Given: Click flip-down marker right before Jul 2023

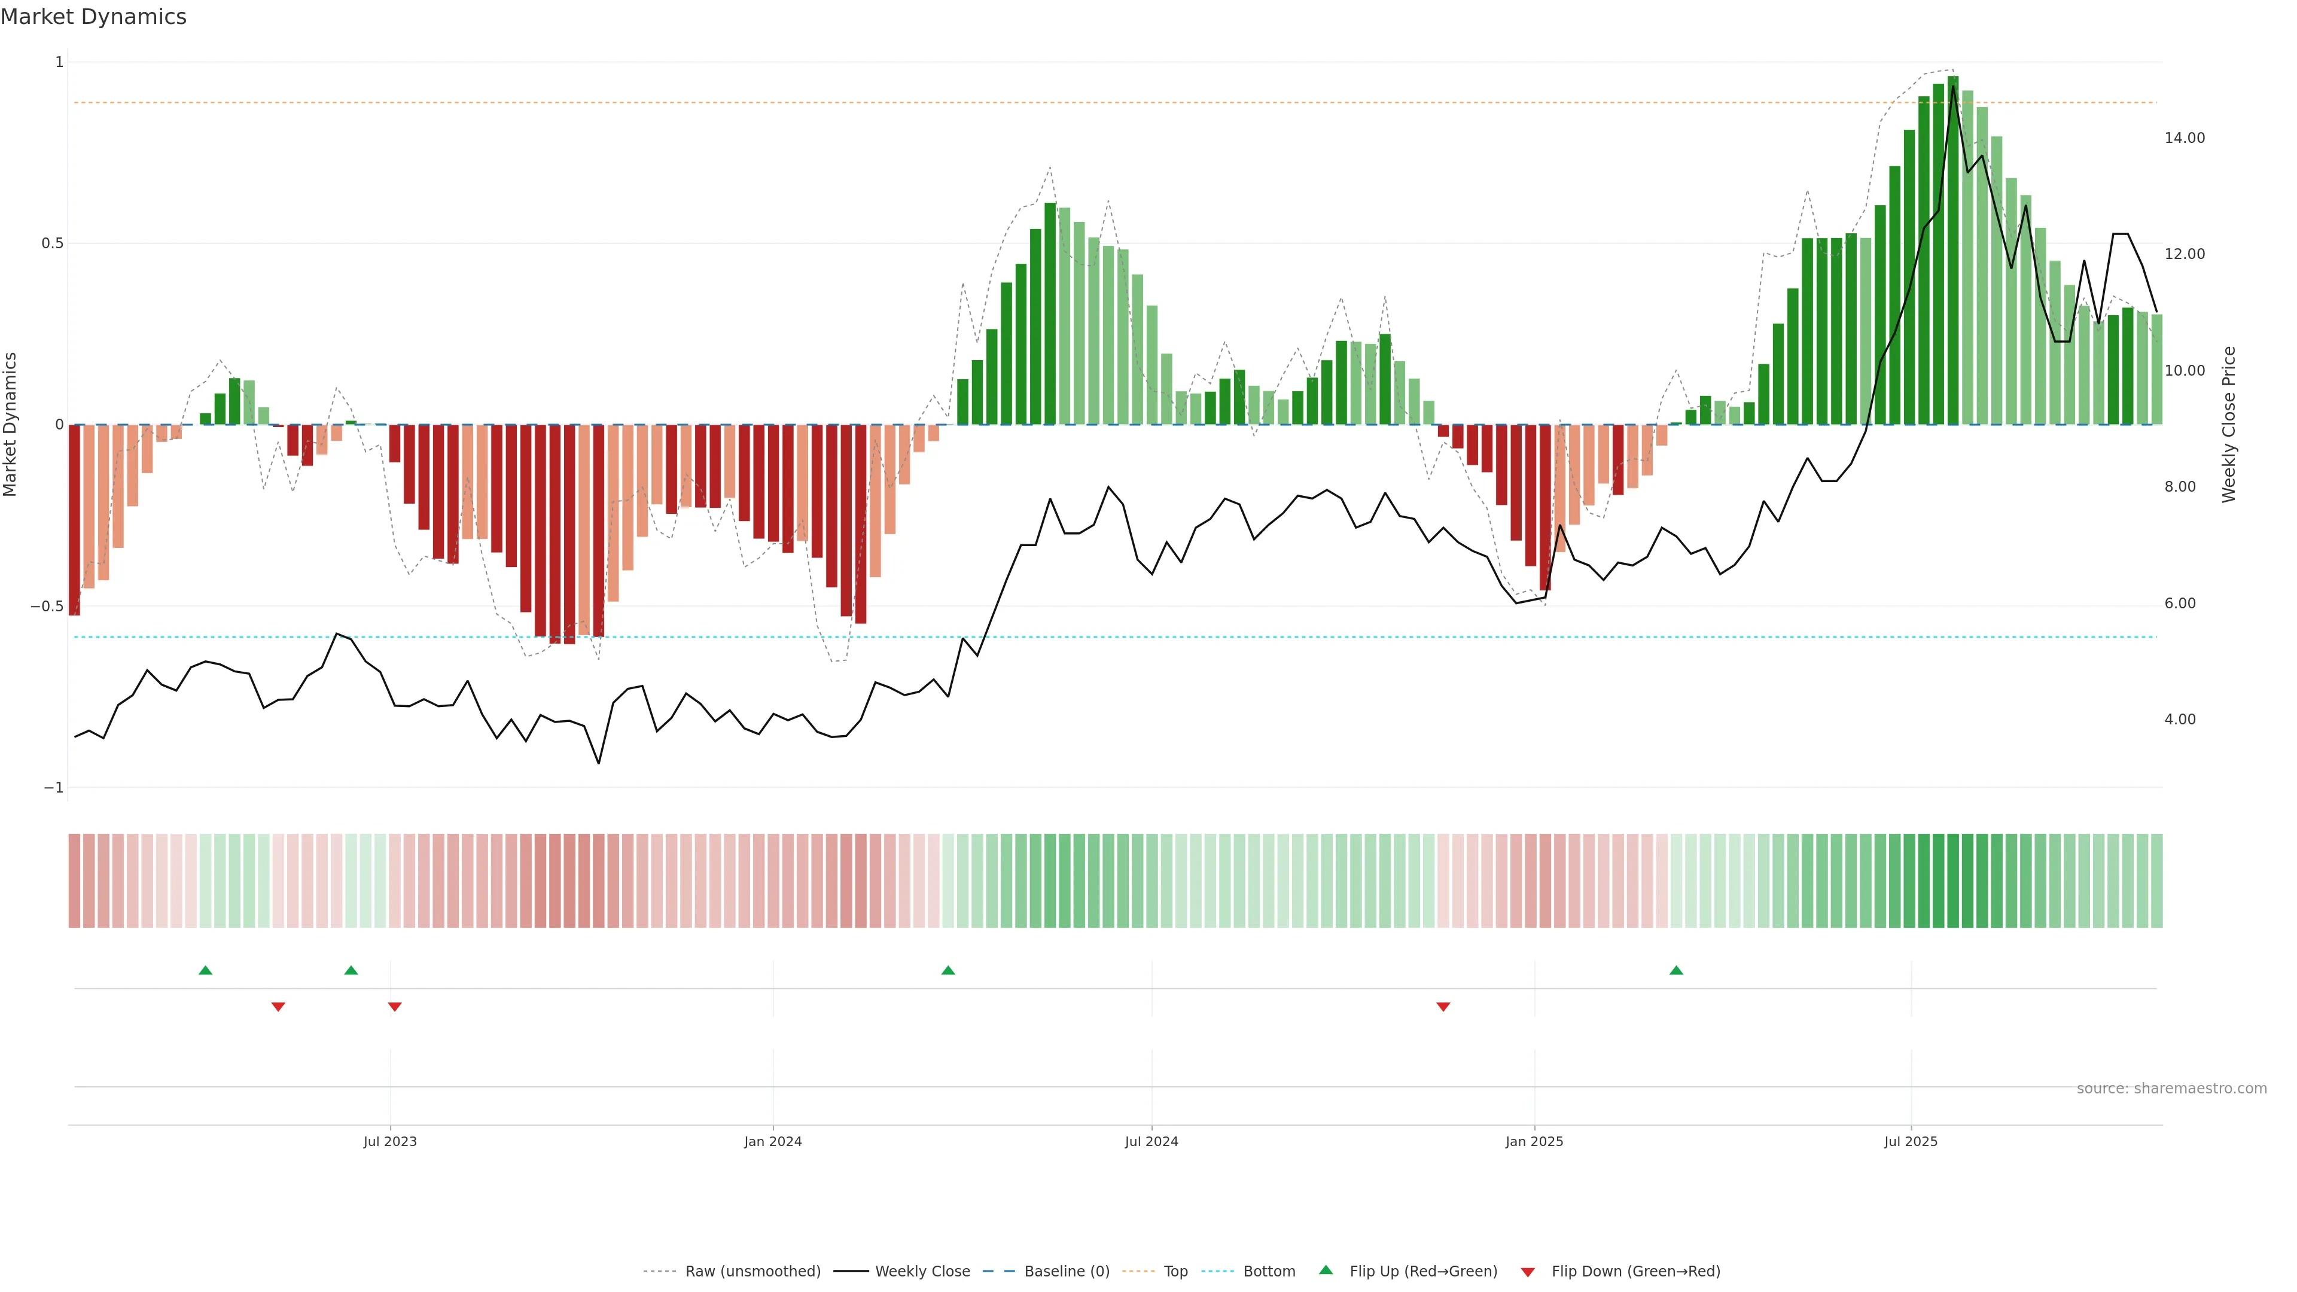Looking at the screenshot, I should [395, 1007].
